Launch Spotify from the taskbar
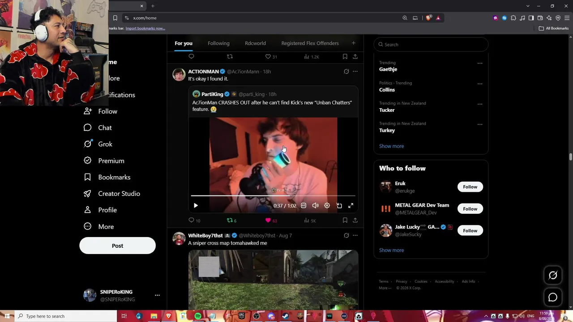The image size is (573, 322). point(198,316)
